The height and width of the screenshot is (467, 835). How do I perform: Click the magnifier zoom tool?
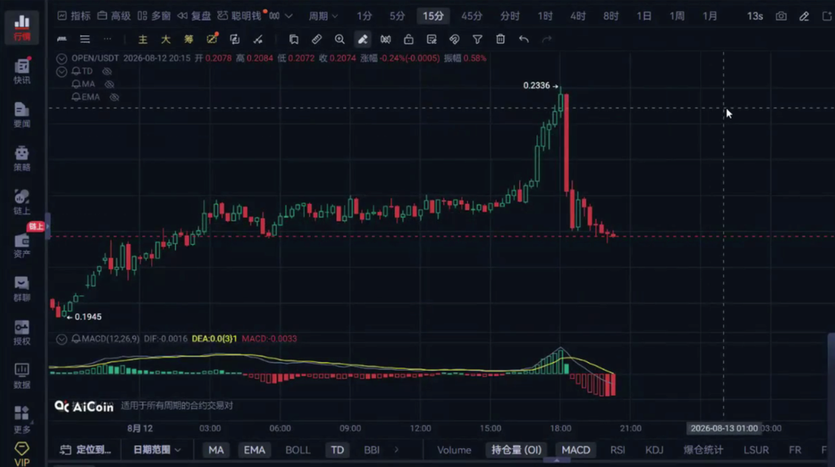point(340,39)
